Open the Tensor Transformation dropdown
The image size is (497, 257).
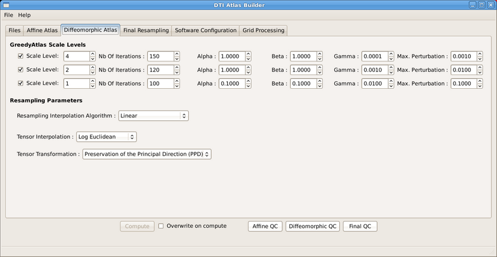click(147, 155)
